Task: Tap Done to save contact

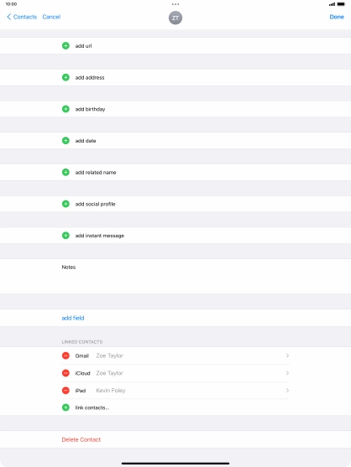Action: pyautogui.click(x=337, y=17)
